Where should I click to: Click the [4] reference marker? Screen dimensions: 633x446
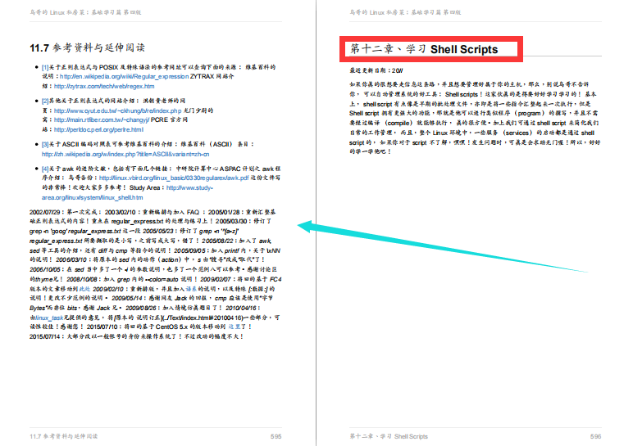tap(45, 169)
